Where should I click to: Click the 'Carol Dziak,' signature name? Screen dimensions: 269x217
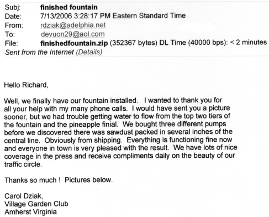tap(24, 196)
